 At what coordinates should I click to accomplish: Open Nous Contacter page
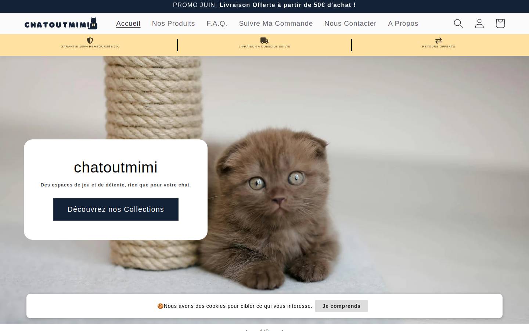(x=350, y=24)
